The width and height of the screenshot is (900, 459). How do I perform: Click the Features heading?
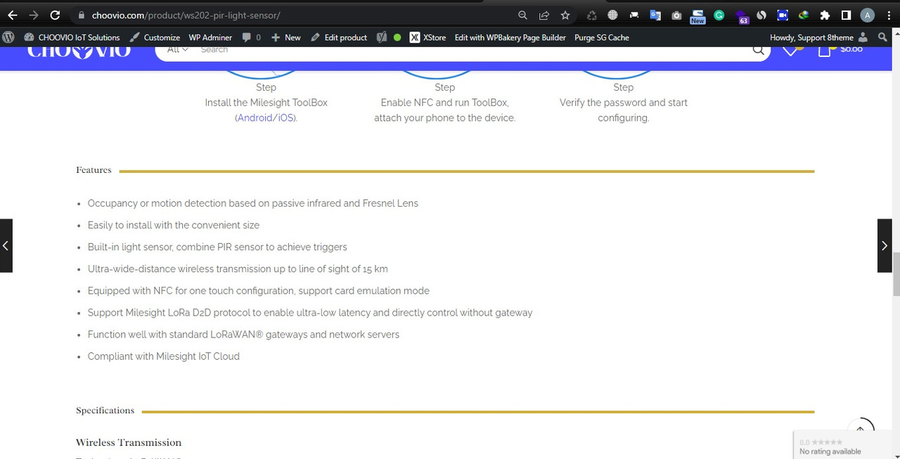(x=94, y=170)
